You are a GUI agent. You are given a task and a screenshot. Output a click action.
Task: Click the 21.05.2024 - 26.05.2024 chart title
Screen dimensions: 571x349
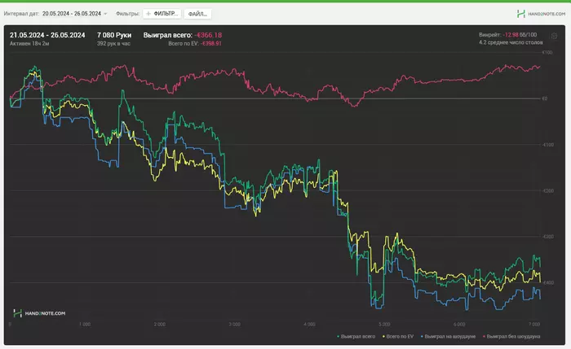[x=47, y=35]
